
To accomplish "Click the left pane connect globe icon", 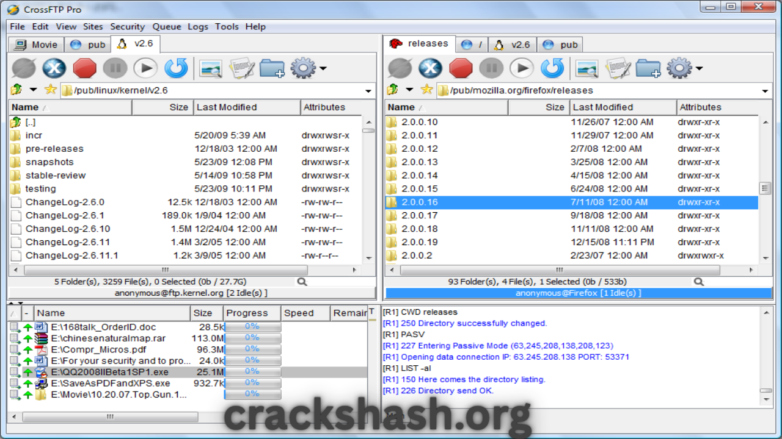I will point(24,68).
